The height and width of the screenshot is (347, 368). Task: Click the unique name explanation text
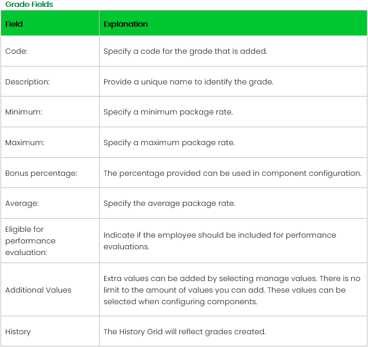188,82
